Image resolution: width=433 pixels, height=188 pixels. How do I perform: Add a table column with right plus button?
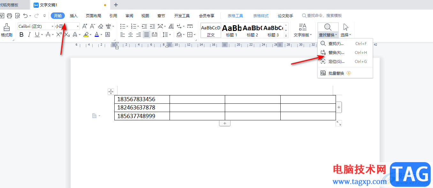(339, 108)
